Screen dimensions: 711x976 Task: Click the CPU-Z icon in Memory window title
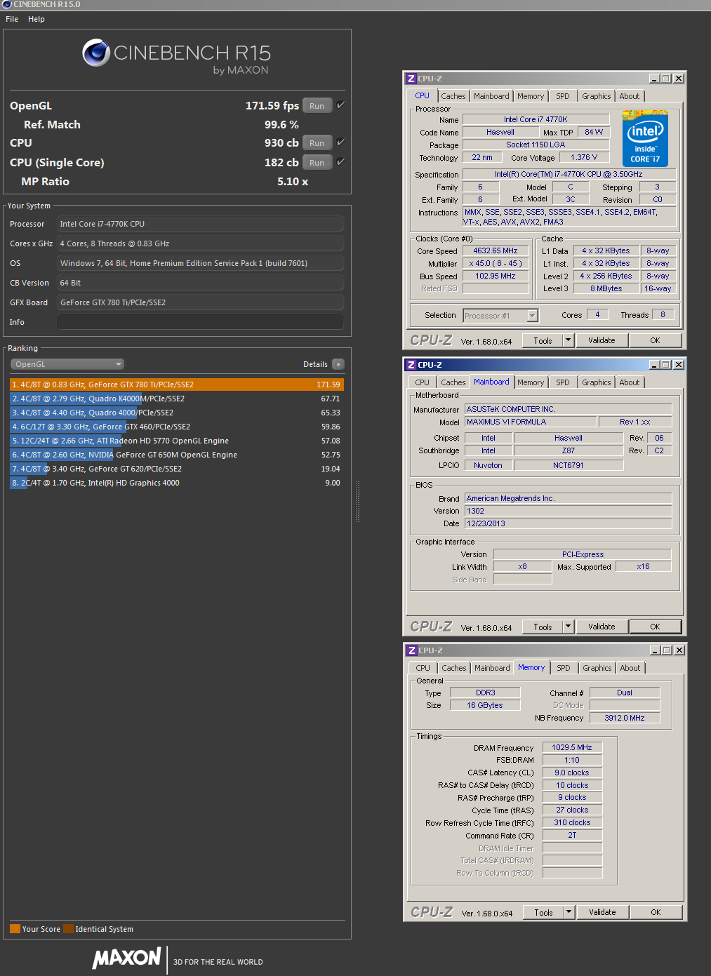tap(412, 650)
